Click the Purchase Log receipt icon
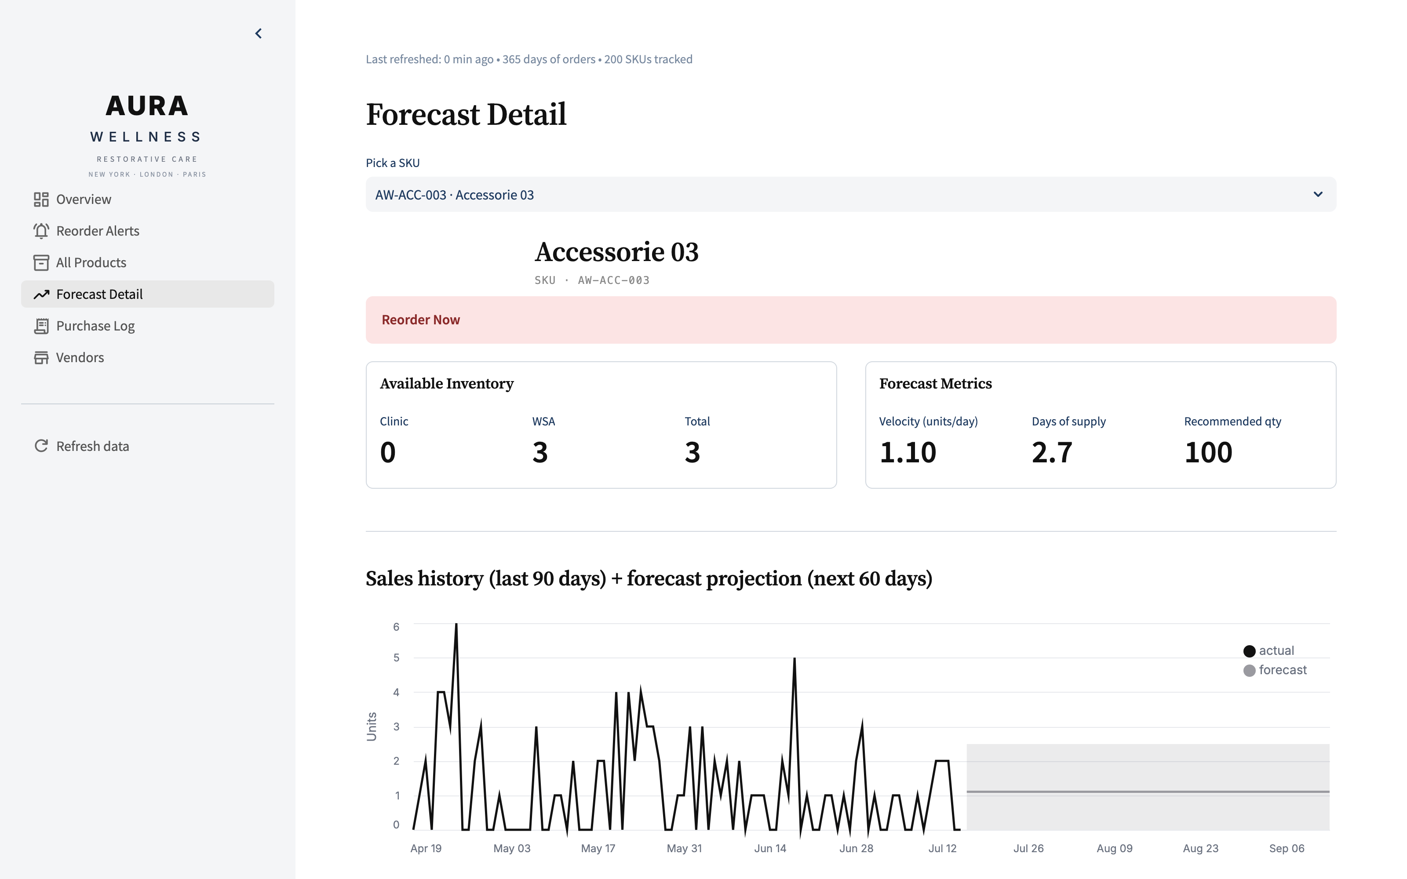 [41, 326]
